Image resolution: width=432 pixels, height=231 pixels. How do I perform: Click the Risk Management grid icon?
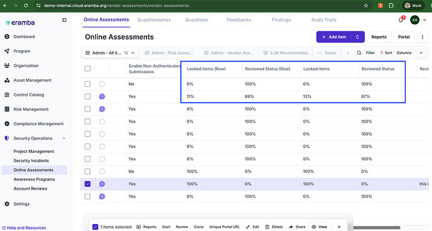coord(7,110)
